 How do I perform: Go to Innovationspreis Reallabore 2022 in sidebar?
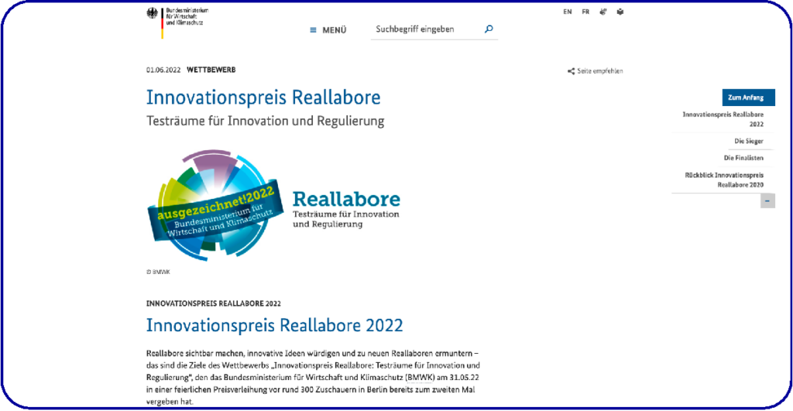[x=723, y=118]
